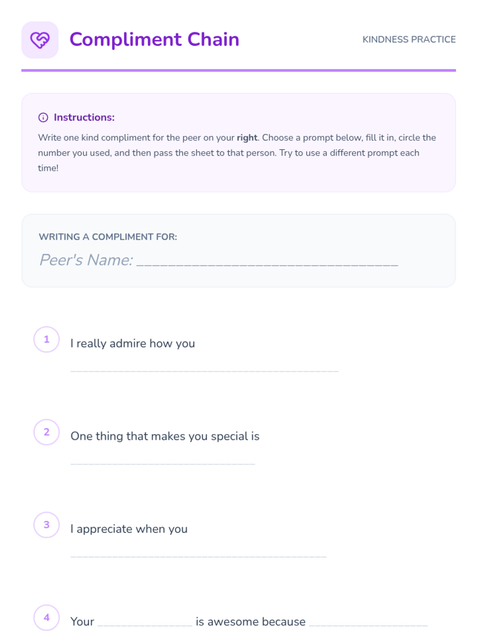This screenshot has width=477, height=636.
Task: Click the Instructions info icon
Action: (43, 117)
